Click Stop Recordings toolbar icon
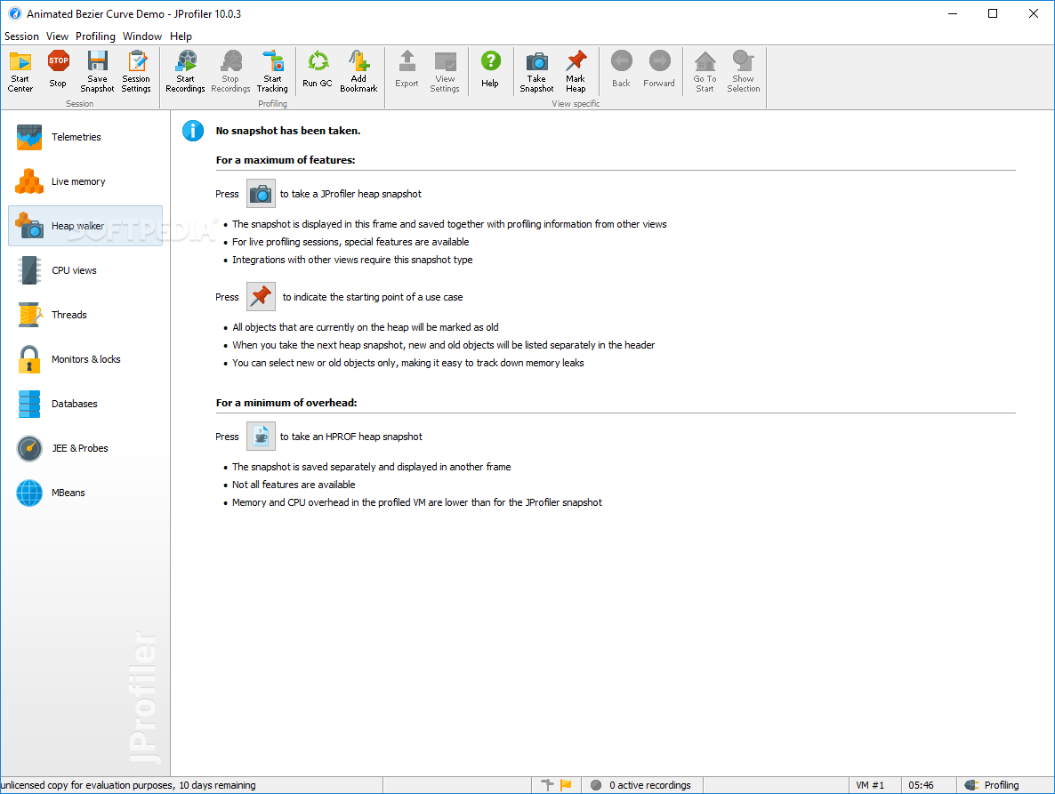 tap(230, 72)
